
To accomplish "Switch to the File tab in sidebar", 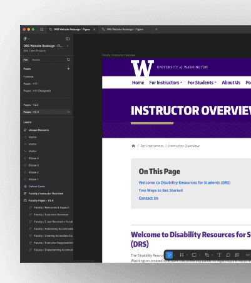I will (26, 59).
